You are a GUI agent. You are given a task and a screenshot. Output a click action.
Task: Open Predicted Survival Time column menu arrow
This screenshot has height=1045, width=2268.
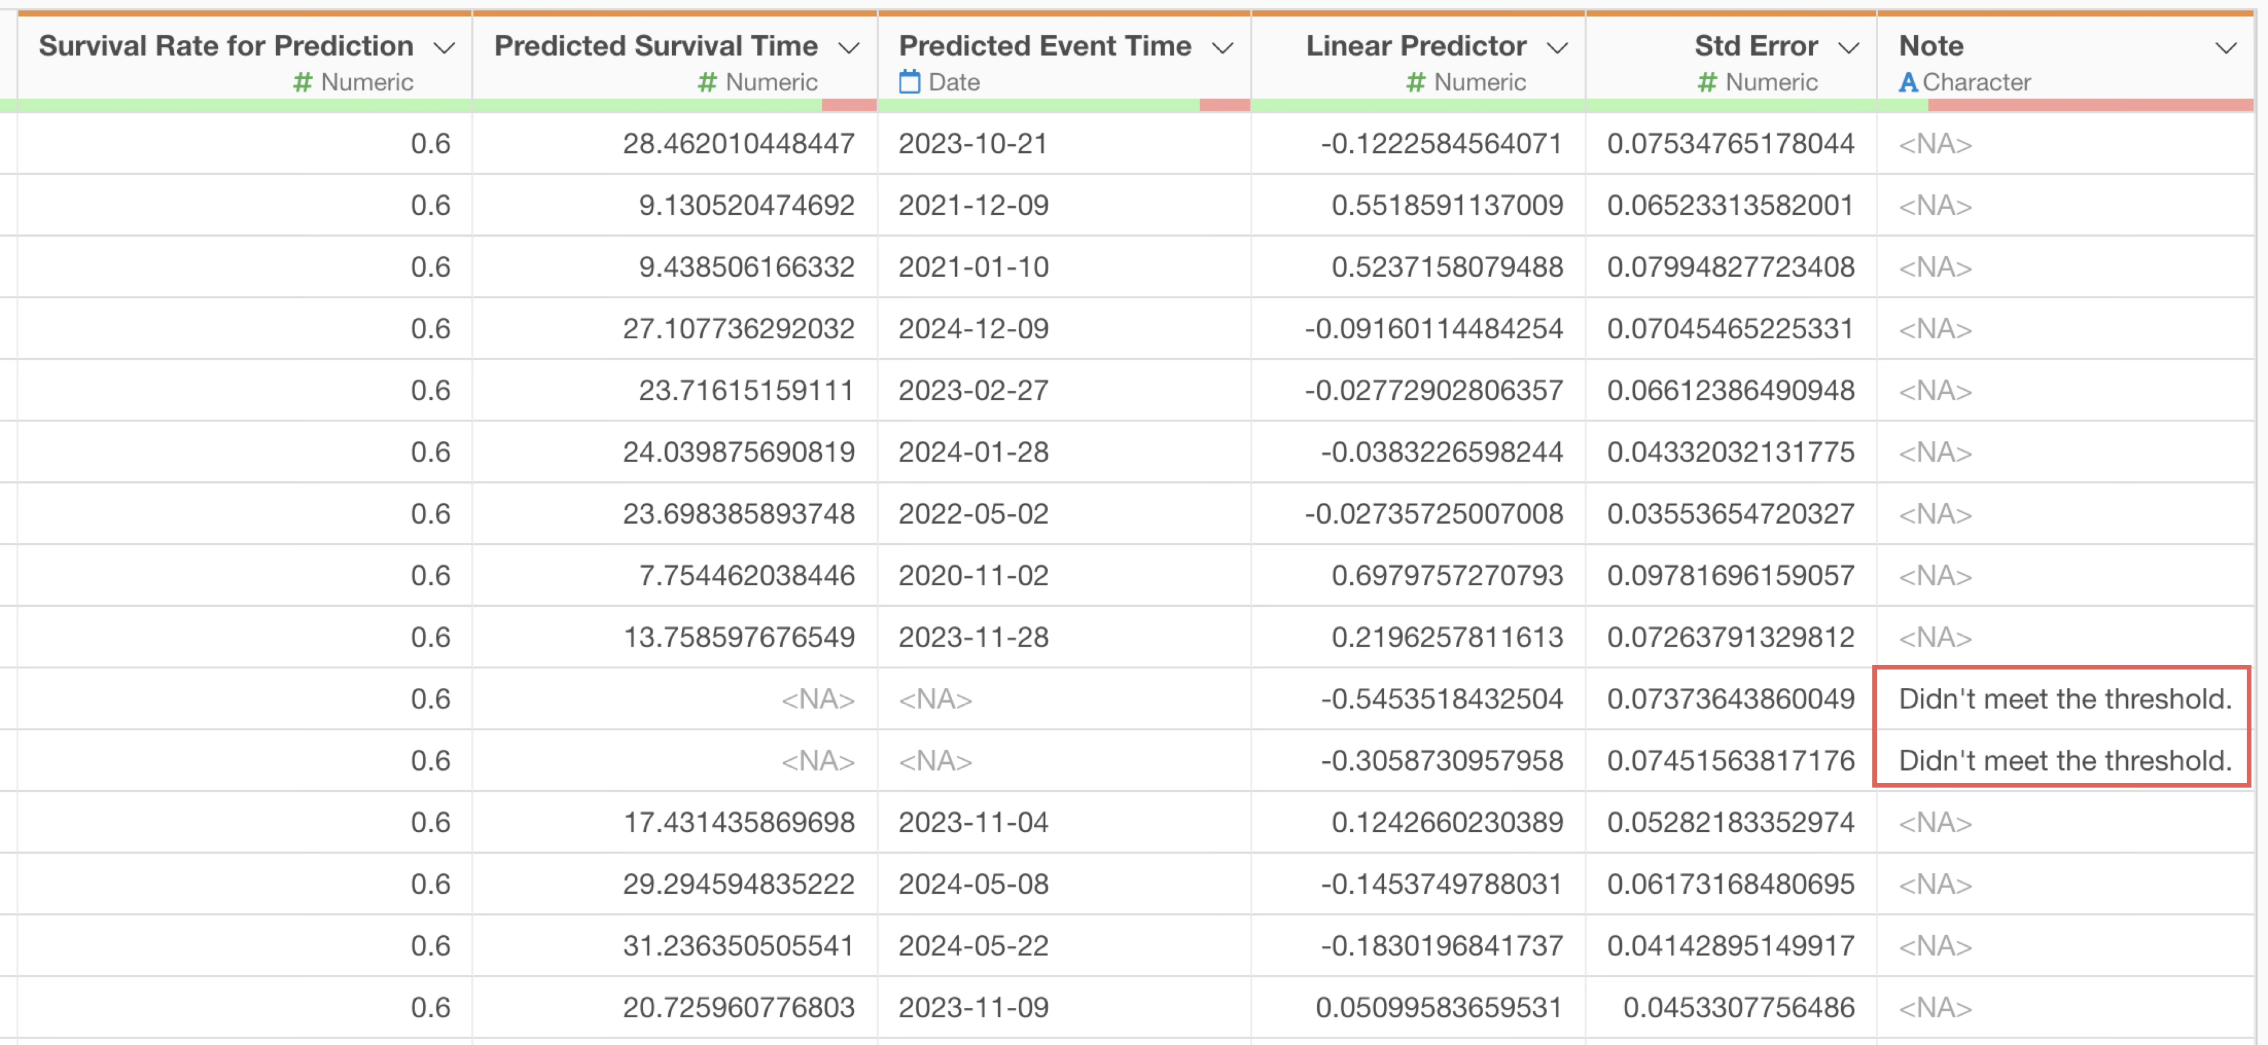click(x=849, y=48)
